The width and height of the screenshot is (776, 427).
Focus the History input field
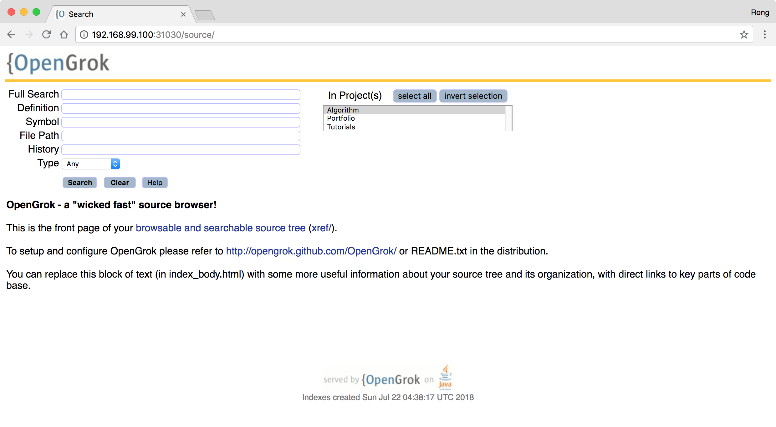click(x=181, y=149)
